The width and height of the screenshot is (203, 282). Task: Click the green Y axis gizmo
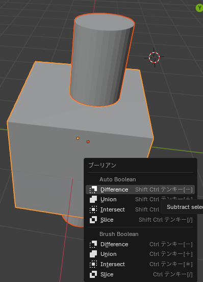(199, 8)
